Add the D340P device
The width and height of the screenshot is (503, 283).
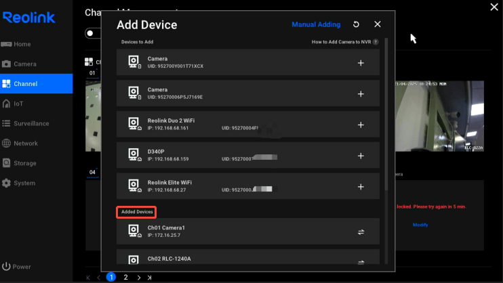tap(361, 156)
